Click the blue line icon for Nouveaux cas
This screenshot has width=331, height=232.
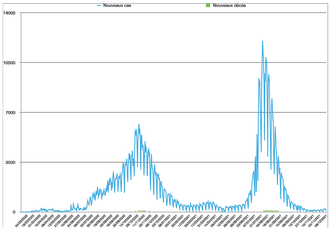tap(99, 6)
